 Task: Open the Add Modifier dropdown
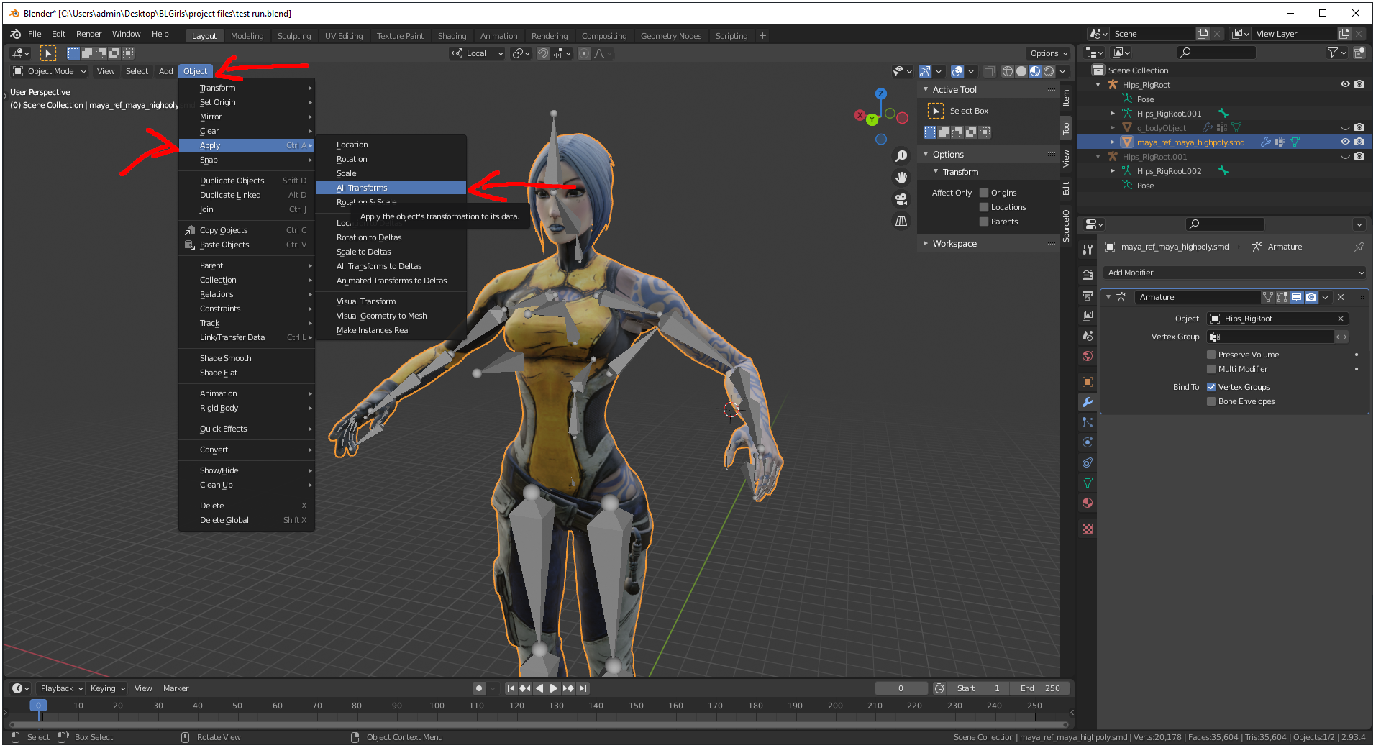(x=1235, y=273)
